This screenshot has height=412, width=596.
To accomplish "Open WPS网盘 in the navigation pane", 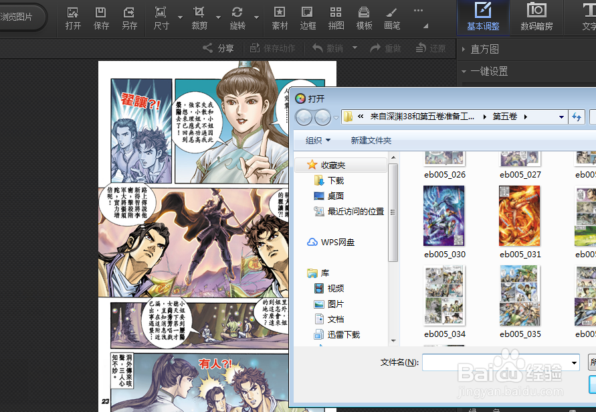I will pos(330,242).
